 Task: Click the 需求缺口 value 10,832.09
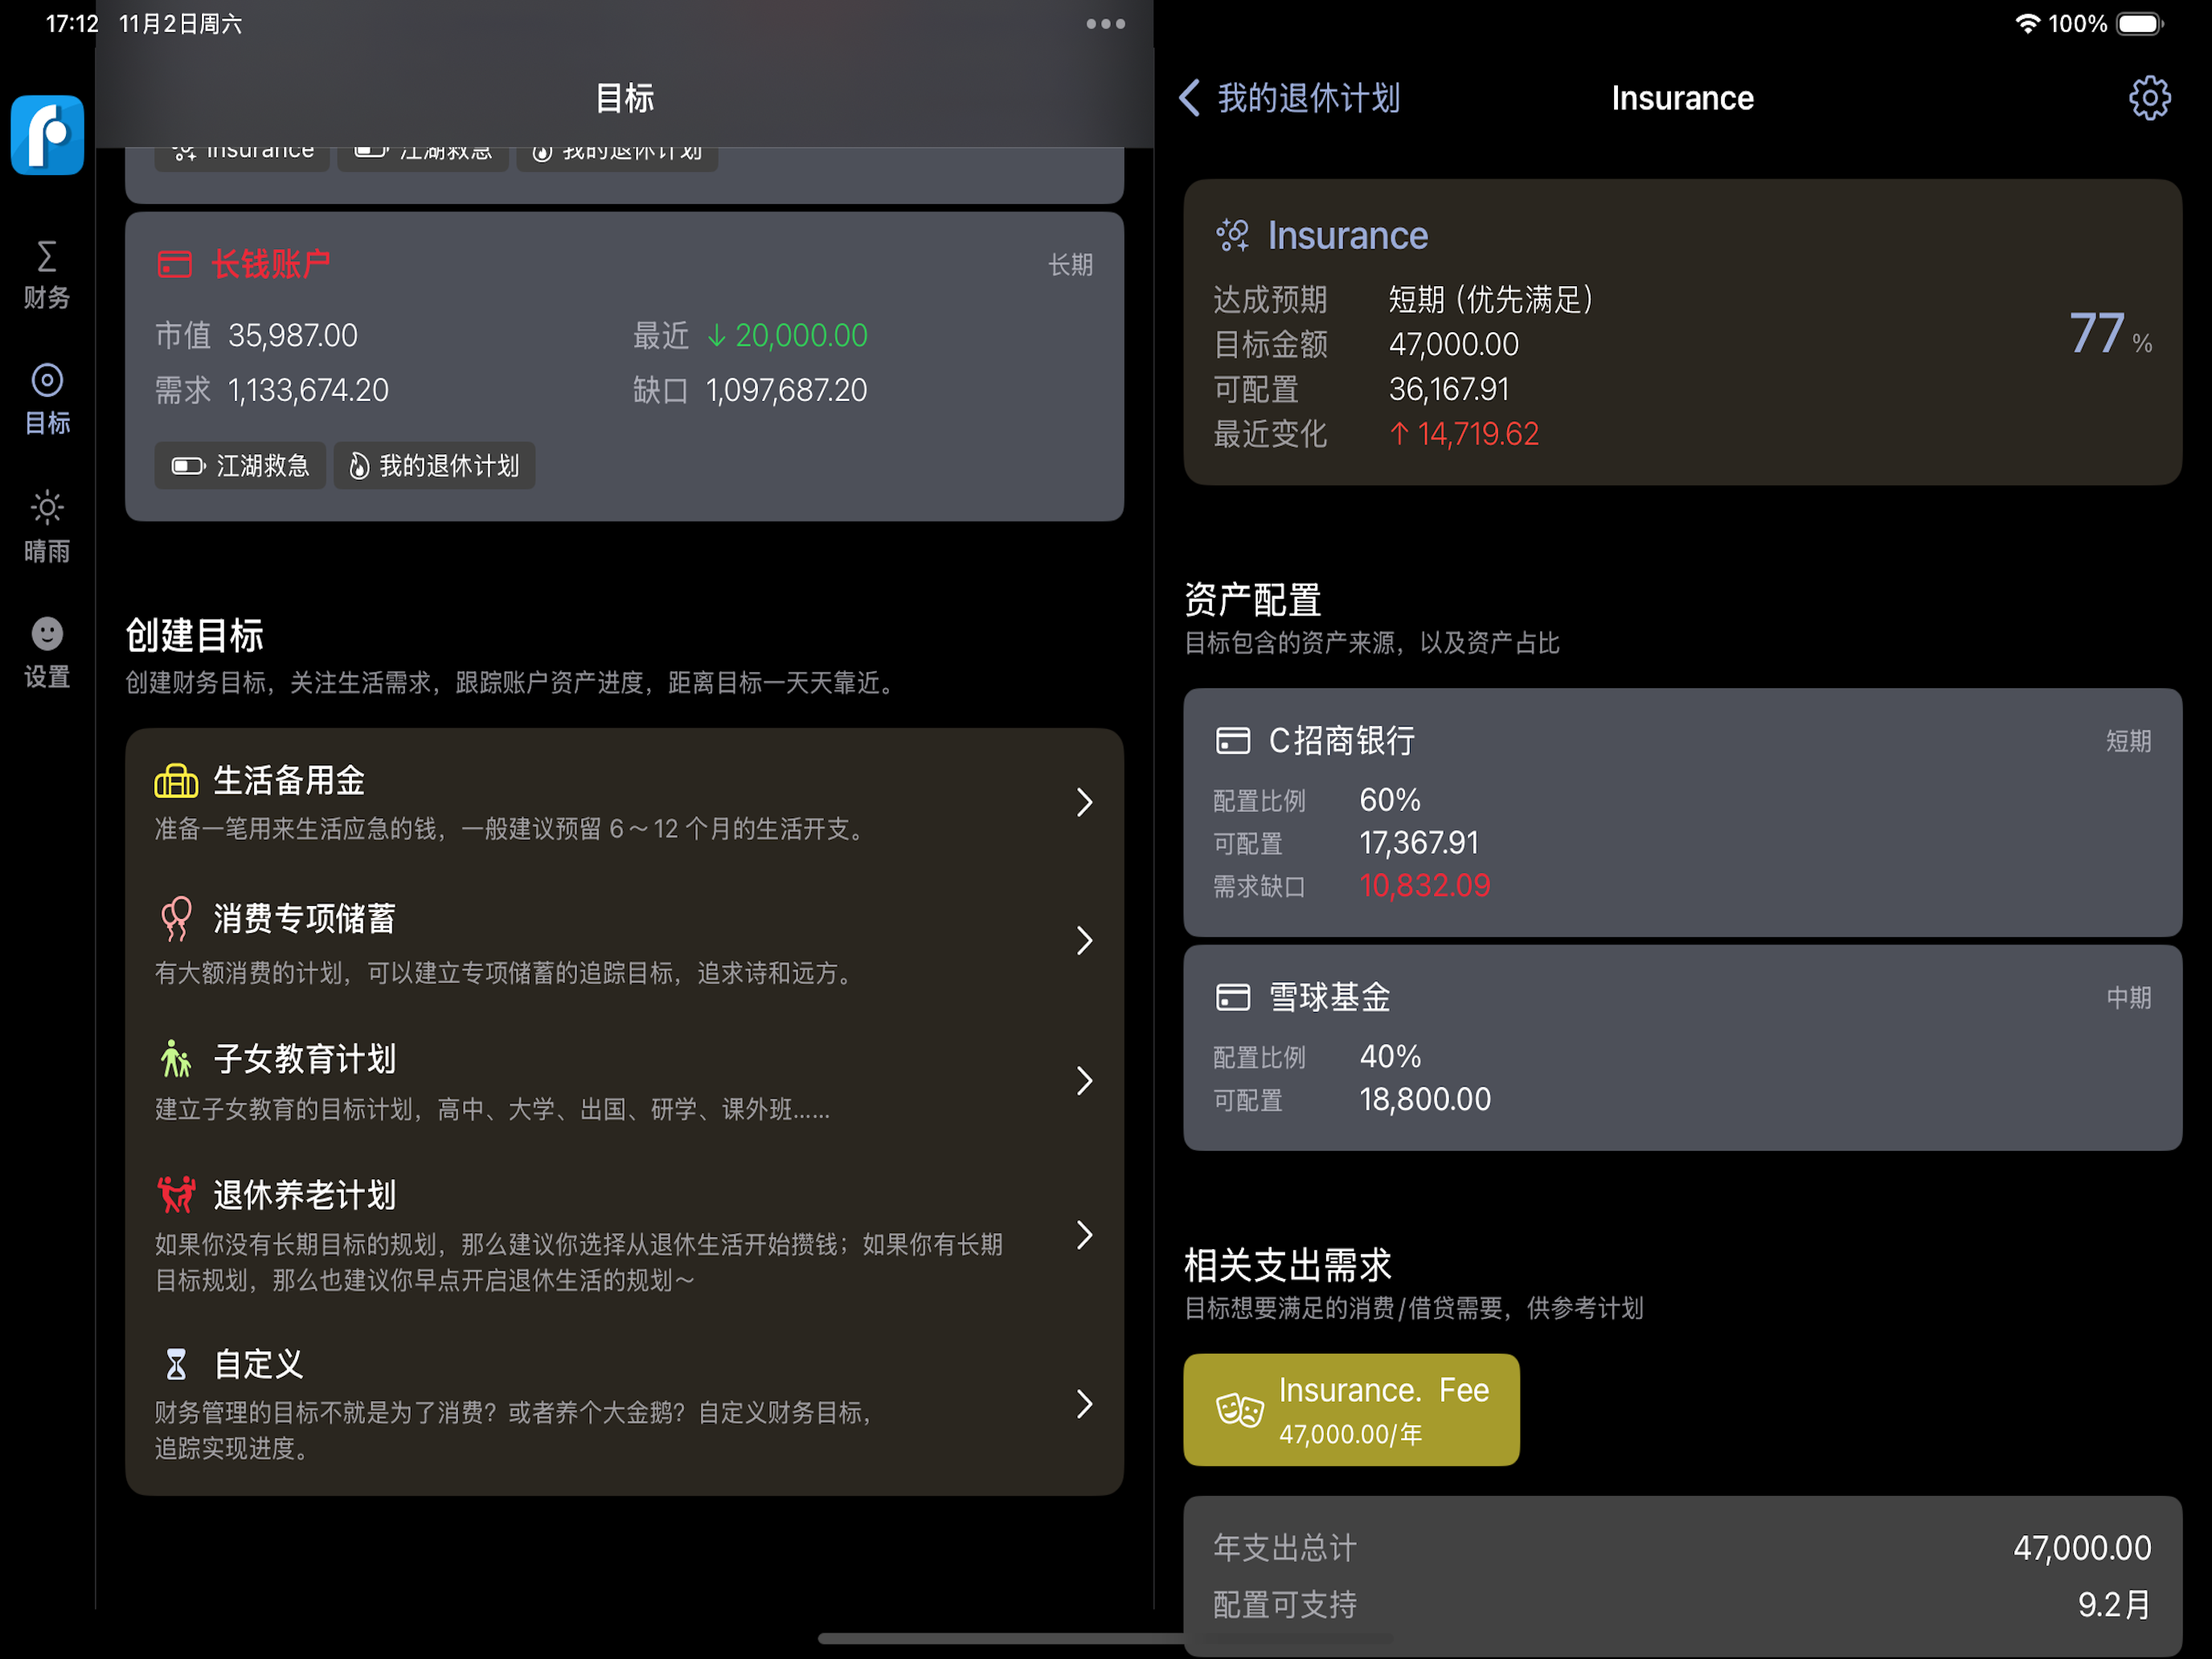pyautogui.click(x=1424, y=886)
